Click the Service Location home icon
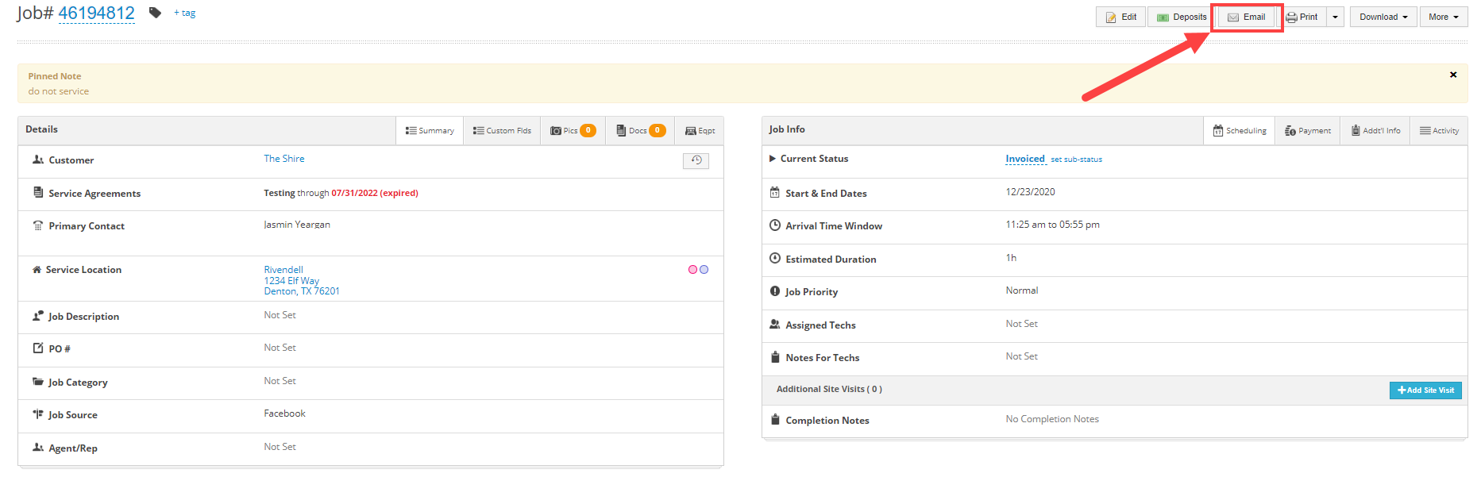Viewport: 1481px width, 477px height. click(x=37, y=269)
